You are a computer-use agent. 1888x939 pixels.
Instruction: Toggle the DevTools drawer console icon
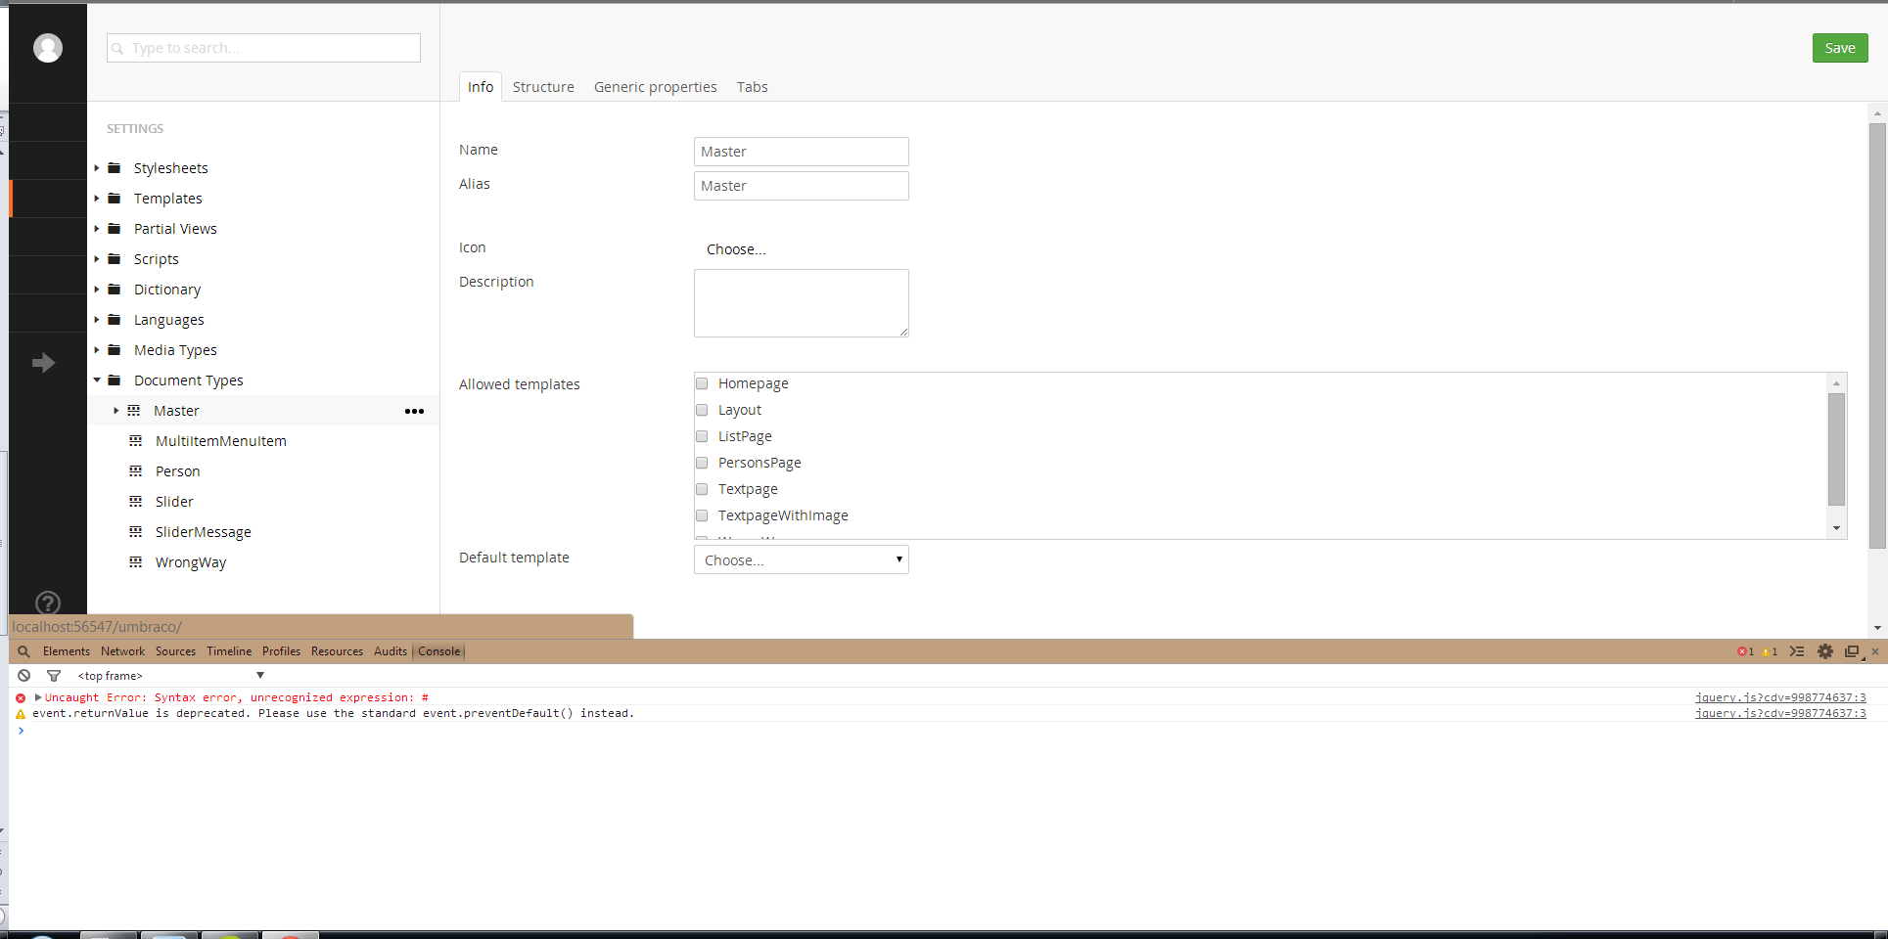1797,651
